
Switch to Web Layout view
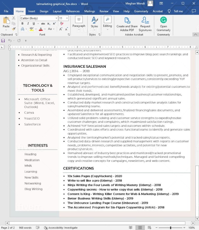(150, 227)
